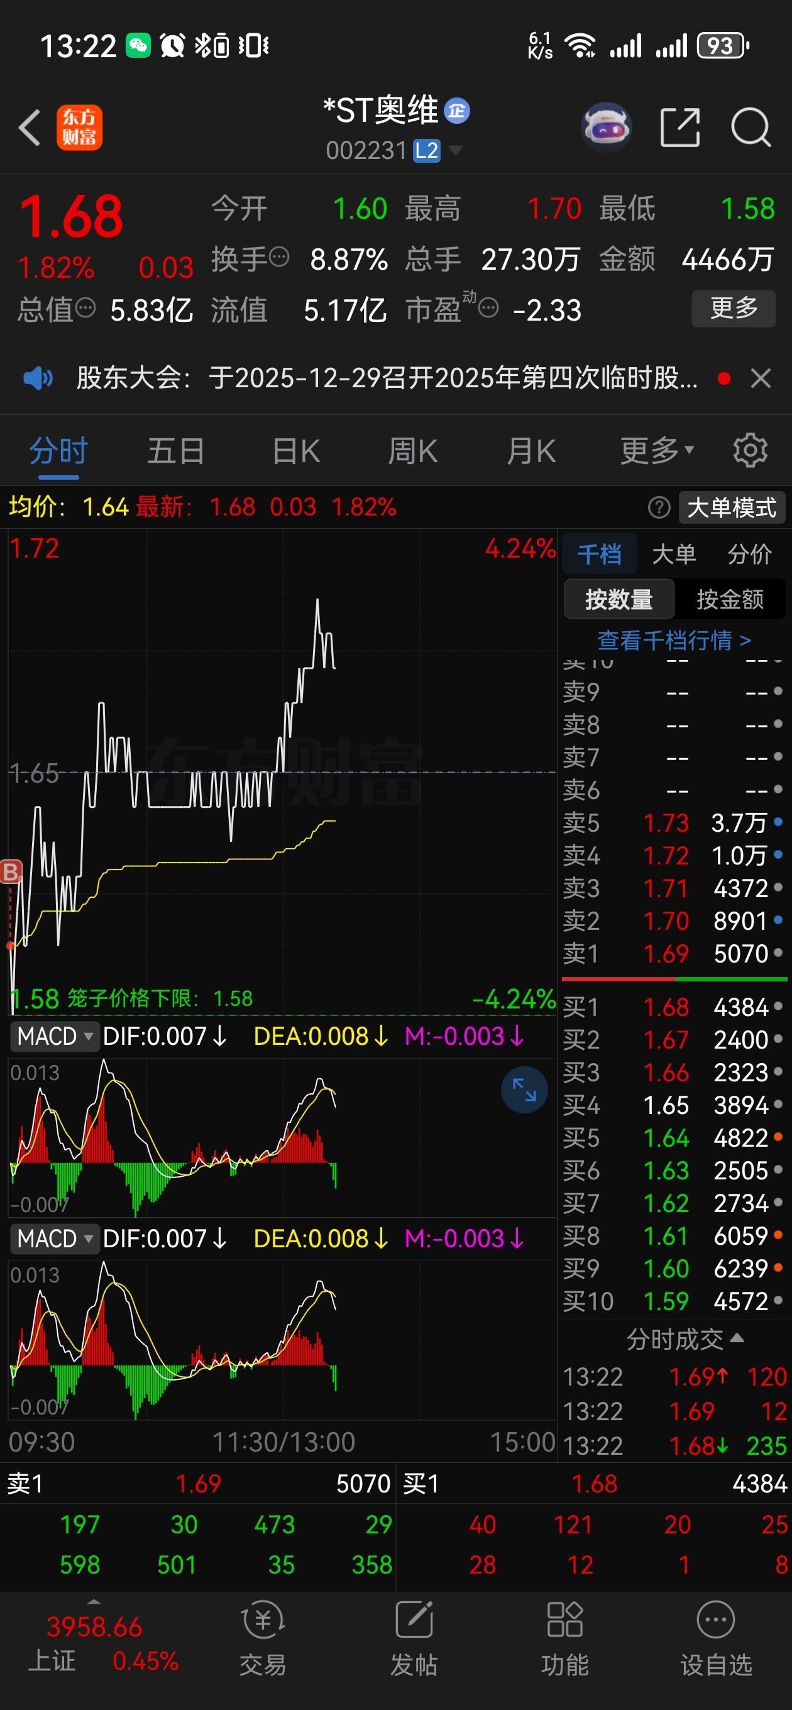This screenshot has height=1710, width=792.
Task: Tap the red B buy marker on chart
Action: (11, 871)
